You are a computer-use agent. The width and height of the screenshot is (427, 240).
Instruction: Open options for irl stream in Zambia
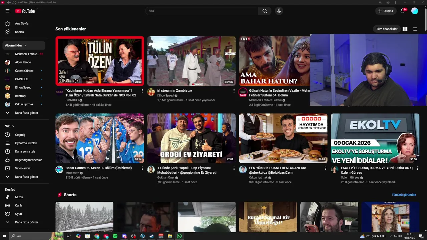pyautogui.click(x=234, y=91)
